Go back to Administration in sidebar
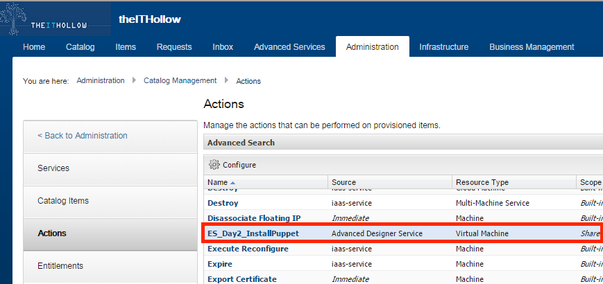Viewport: 603px width, 284px height. 83,136
